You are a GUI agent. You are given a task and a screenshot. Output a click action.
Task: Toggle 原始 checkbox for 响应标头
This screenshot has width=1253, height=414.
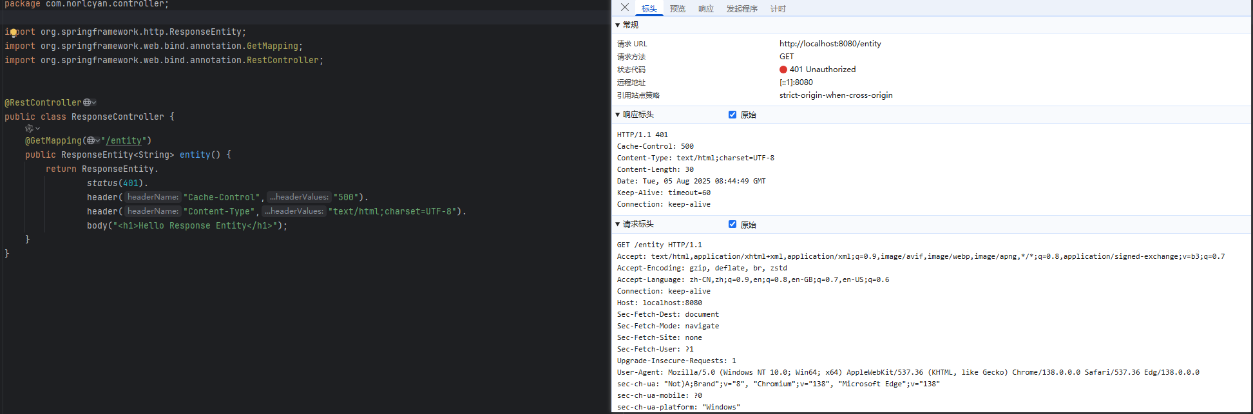tap(732, 115)
